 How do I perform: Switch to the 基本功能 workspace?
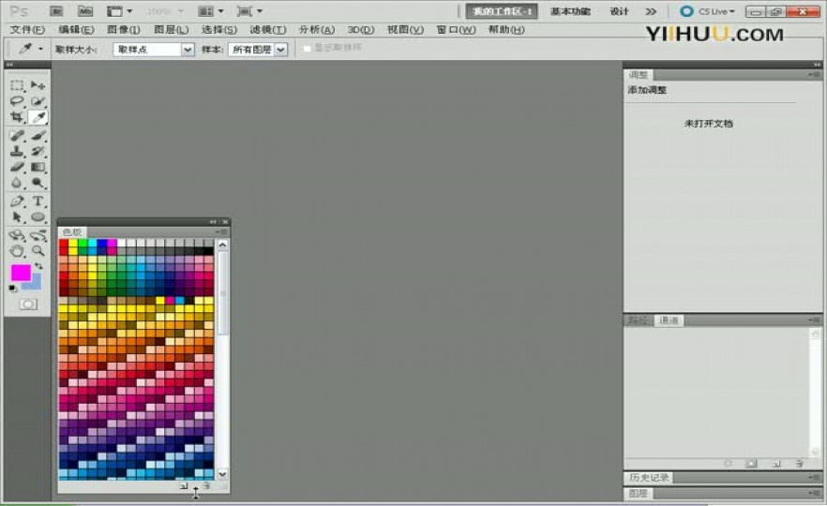pos(570,11)
